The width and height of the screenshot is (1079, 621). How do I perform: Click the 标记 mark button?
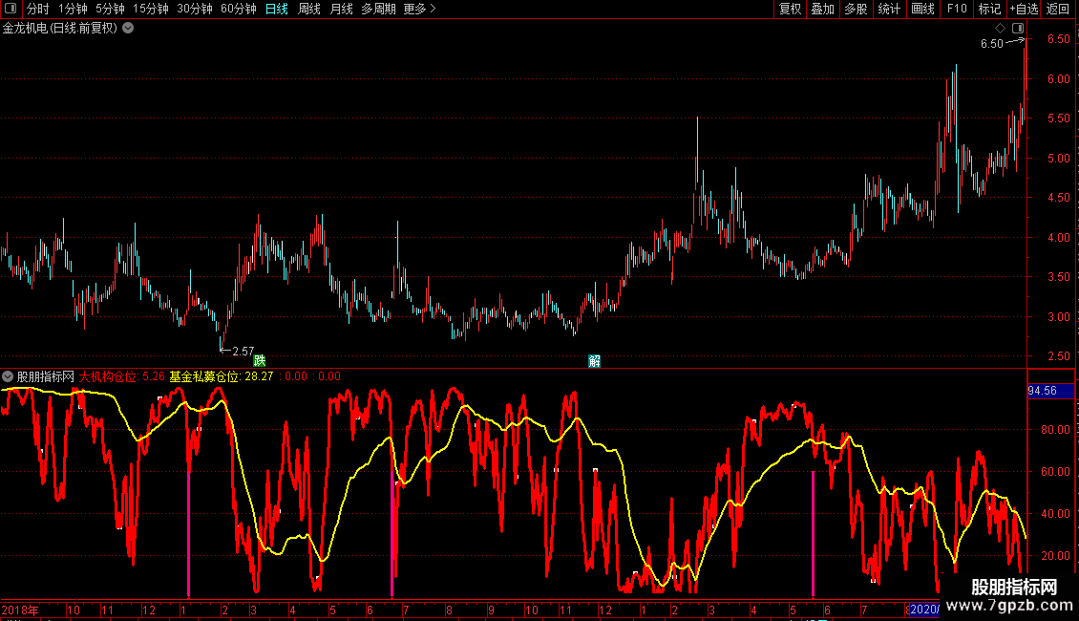click(x=989, y=9)
